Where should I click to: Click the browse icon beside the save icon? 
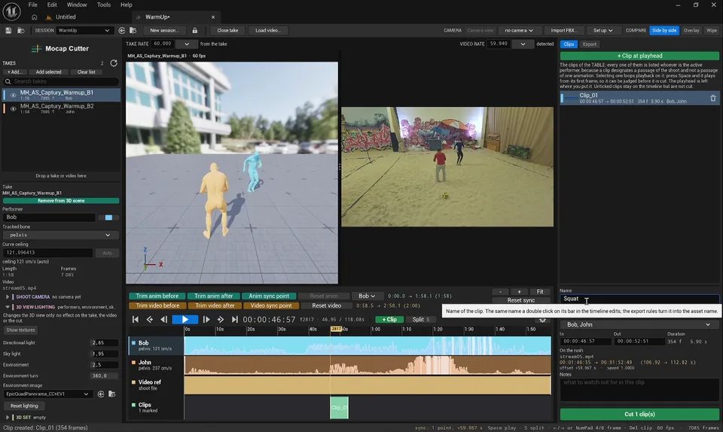21,30
